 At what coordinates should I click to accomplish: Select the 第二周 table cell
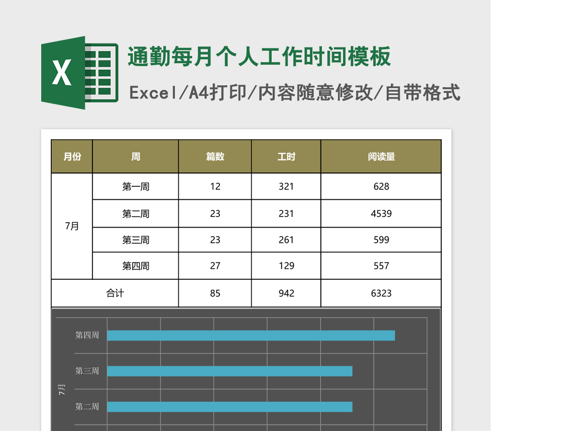point(136,214)
